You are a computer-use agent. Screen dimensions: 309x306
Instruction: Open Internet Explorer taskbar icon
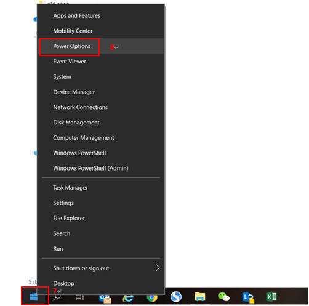click(128, 297)
